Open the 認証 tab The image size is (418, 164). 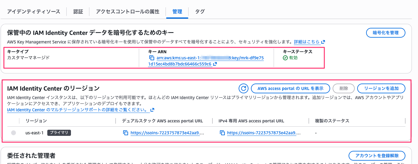[x=78, y=12]
